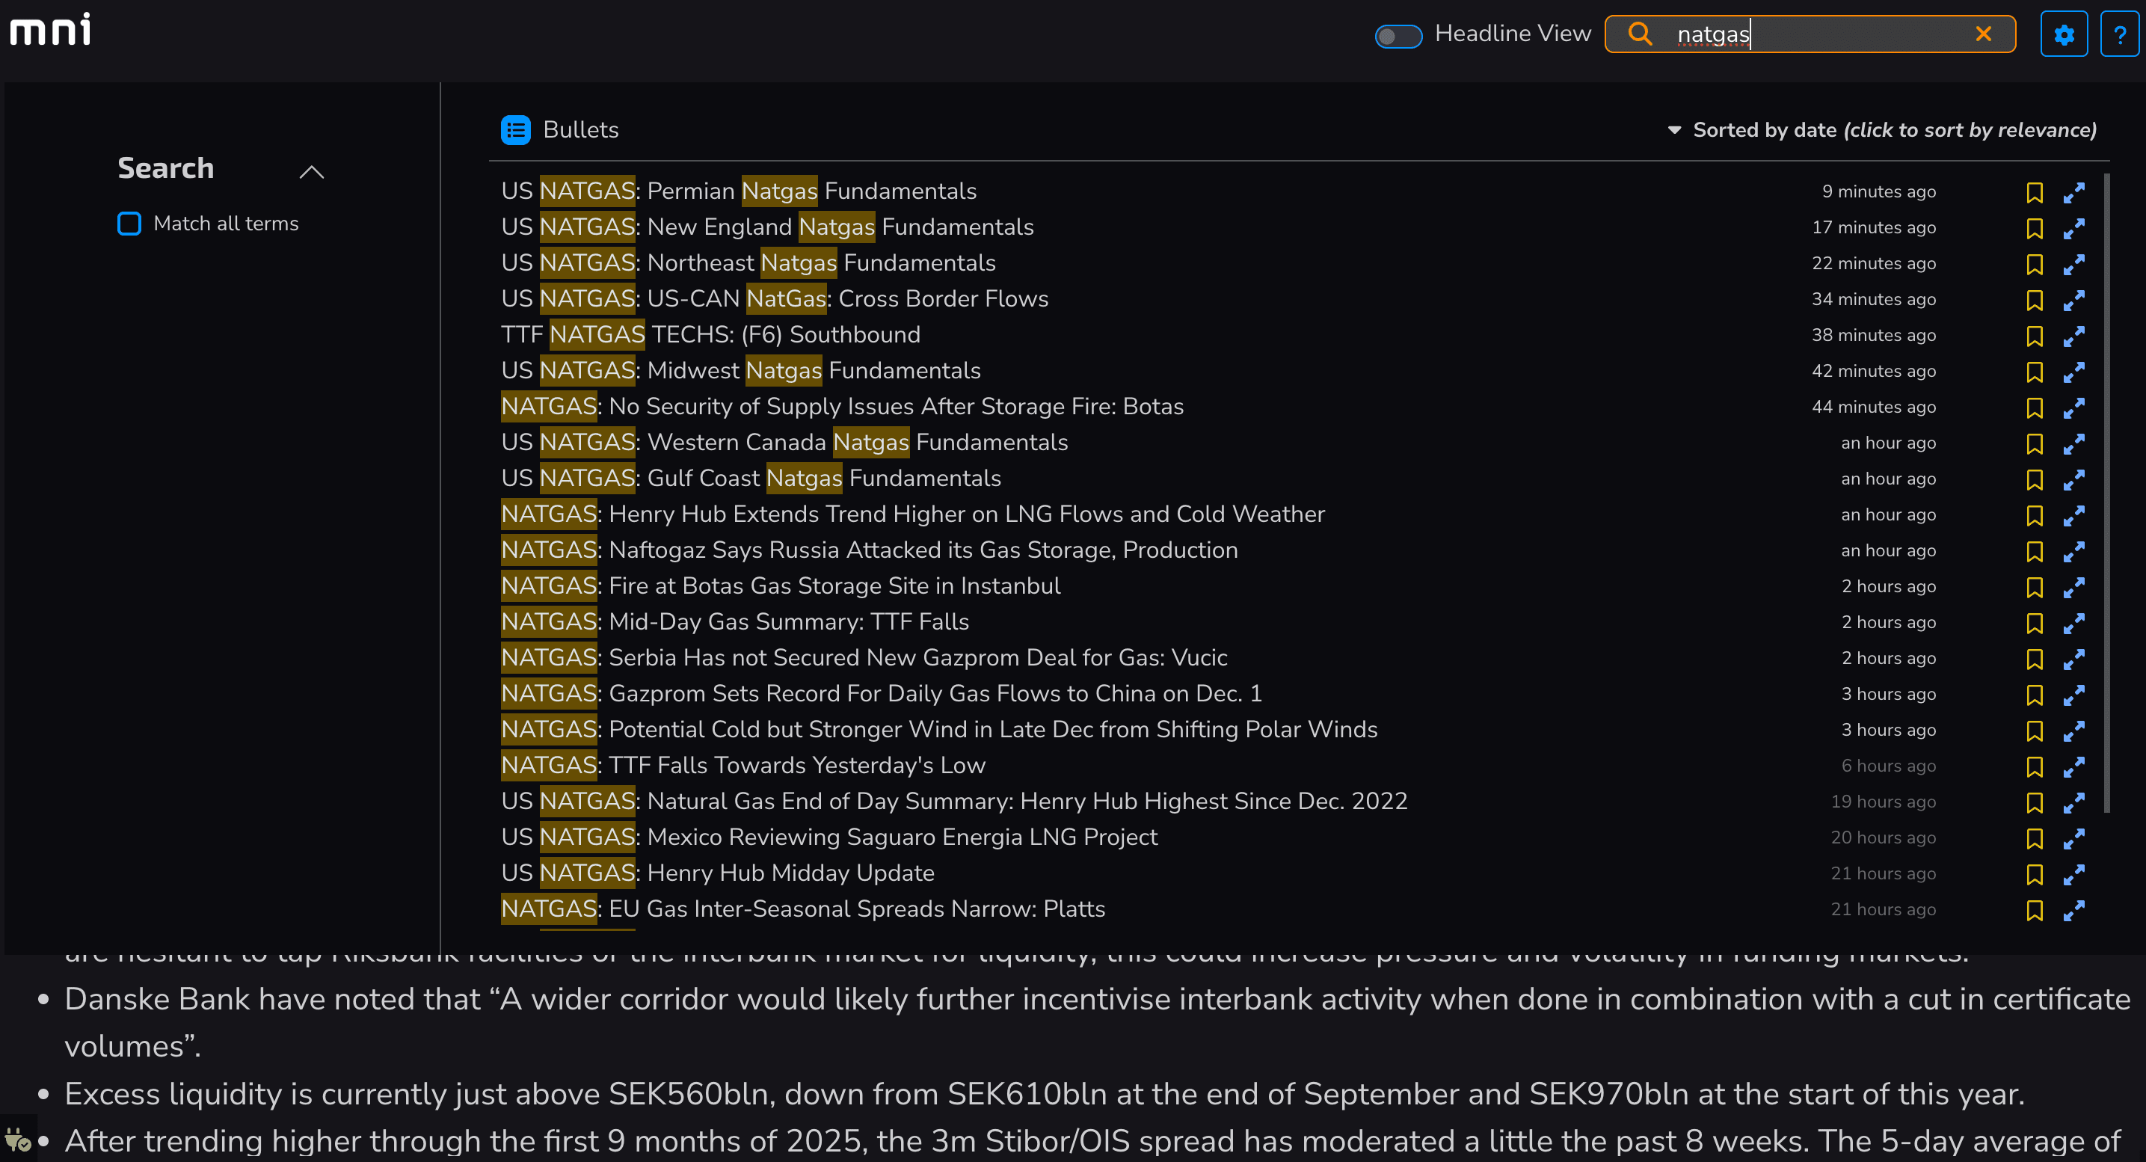This screenshot has width=2146, height=1162.
Task: Click the search magnifier icon
Action: point(1640,34)
